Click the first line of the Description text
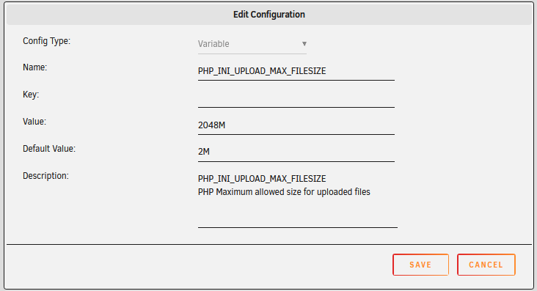Viewport: 537px width, 291px height. pyautogui.click(x=262, y=179)
